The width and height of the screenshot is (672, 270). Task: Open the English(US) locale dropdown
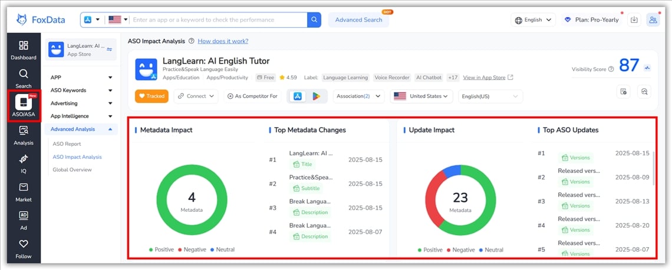point(490,96)
